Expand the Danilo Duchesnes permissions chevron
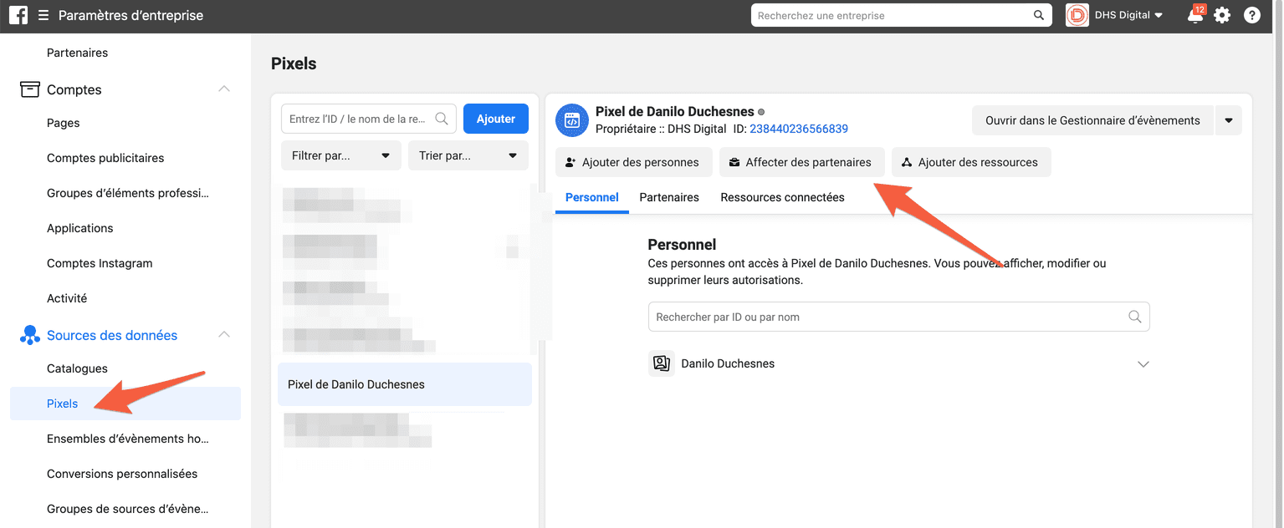Image resolution: width=1284 pixels, height=528 pixels. 1143,364
